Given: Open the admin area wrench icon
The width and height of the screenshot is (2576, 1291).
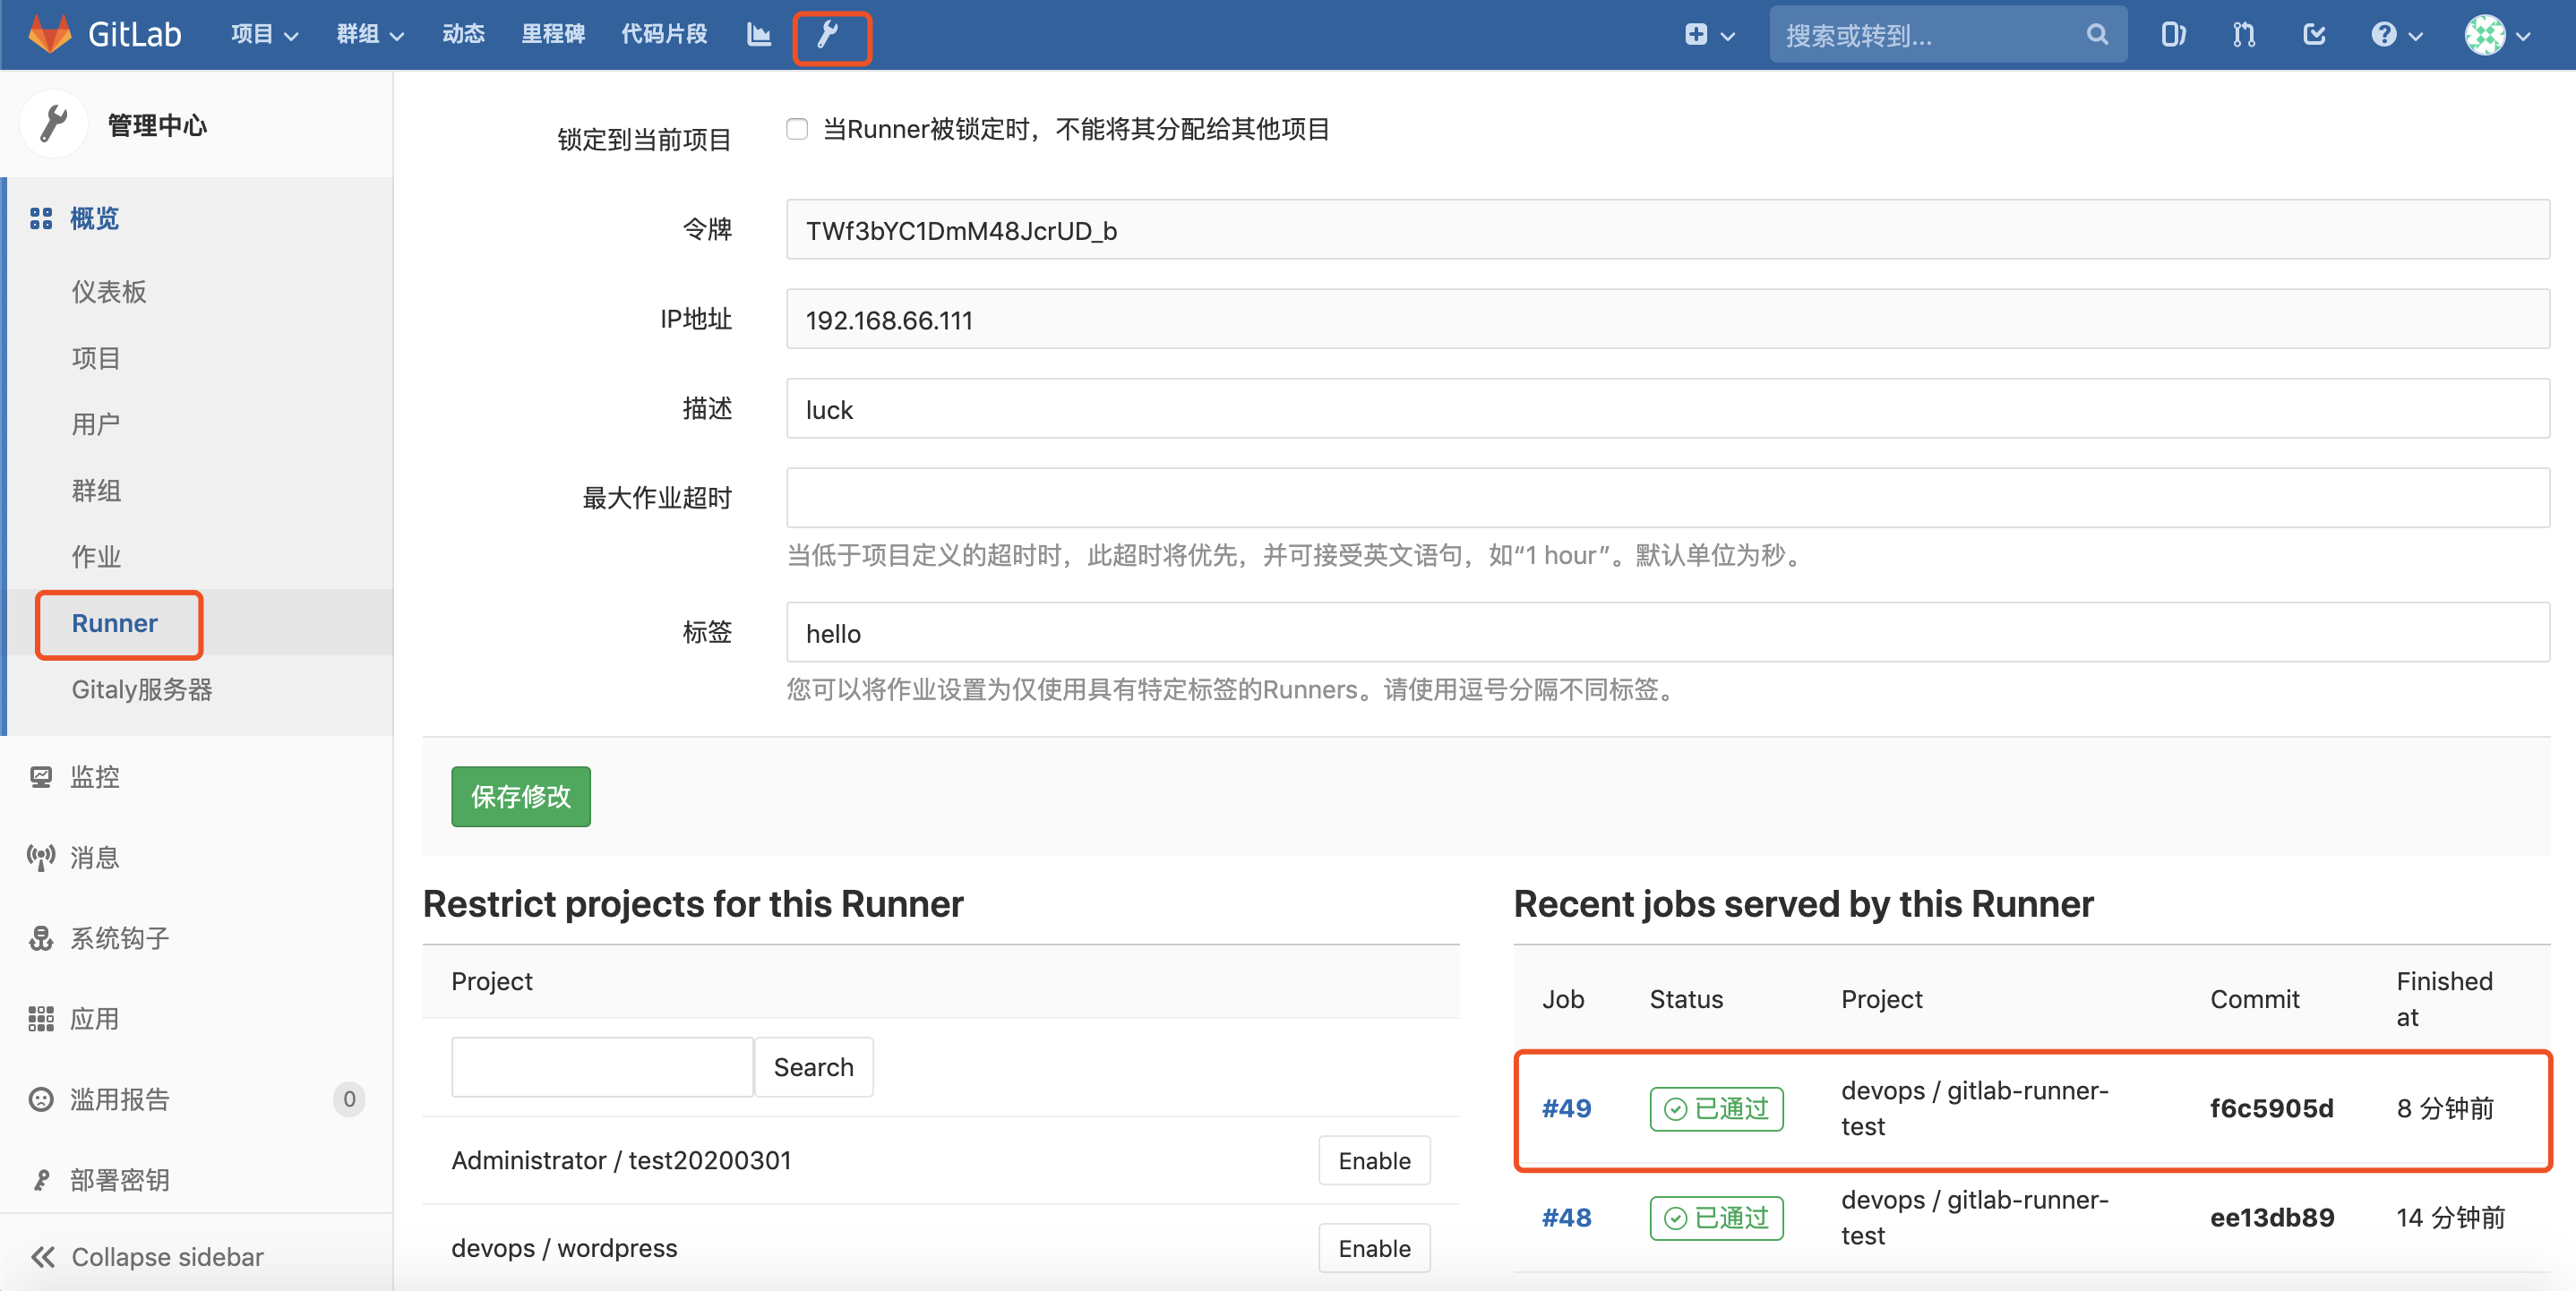Looking at the screenshot, I should pyautogui.click(x=831, y=36).
